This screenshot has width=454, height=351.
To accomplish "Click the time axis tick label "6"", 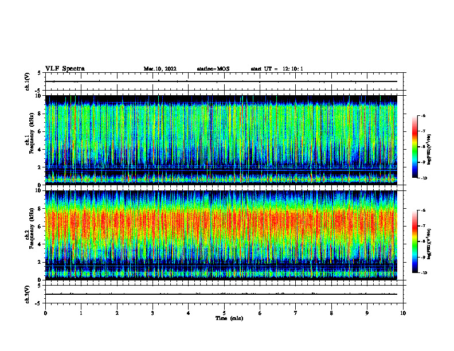I will pyautogui.click(x=260, y=313).
